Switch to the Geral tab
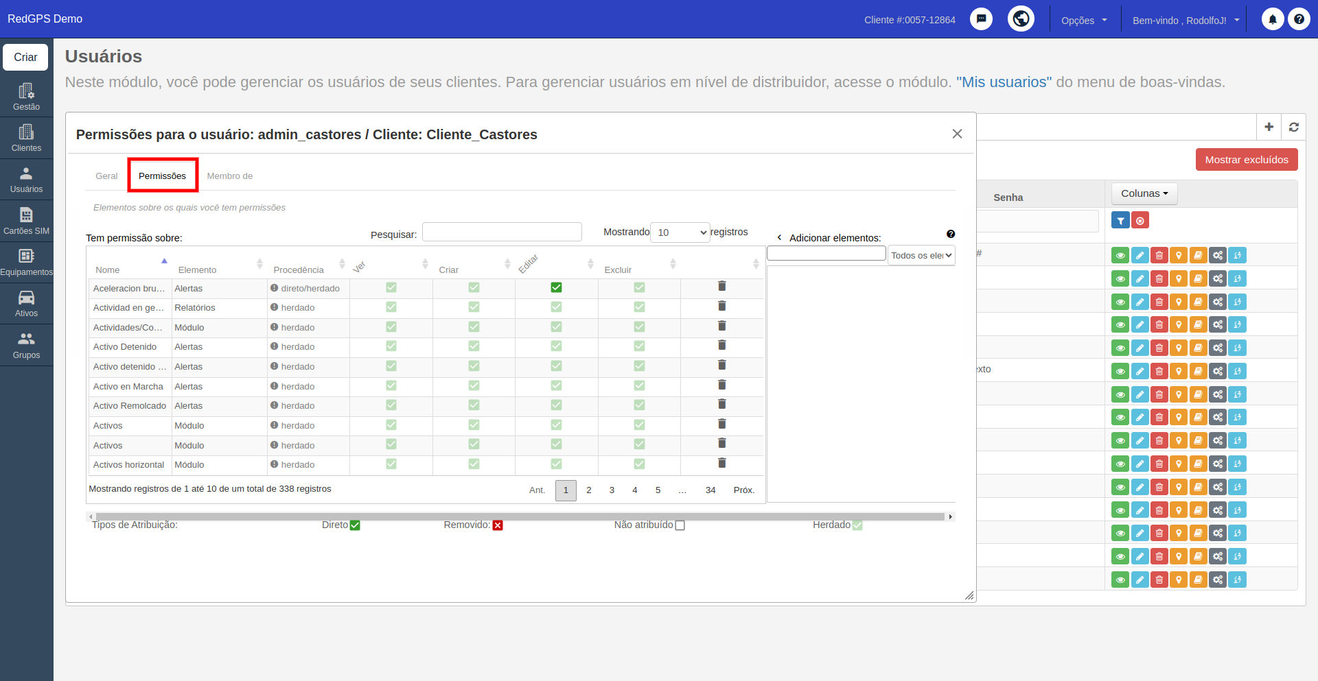 106,176
